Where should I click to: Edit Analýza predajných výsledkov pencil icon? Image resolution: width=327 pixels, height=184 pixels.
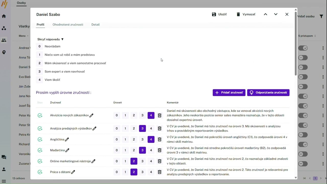pos(95,129)
